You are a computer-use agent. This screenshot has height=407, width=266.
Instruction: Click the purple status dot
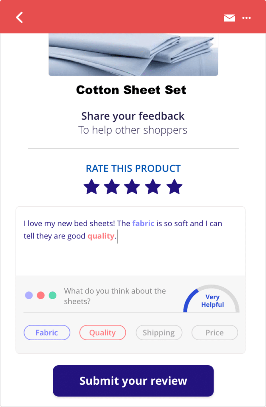(x=29, y=295)
